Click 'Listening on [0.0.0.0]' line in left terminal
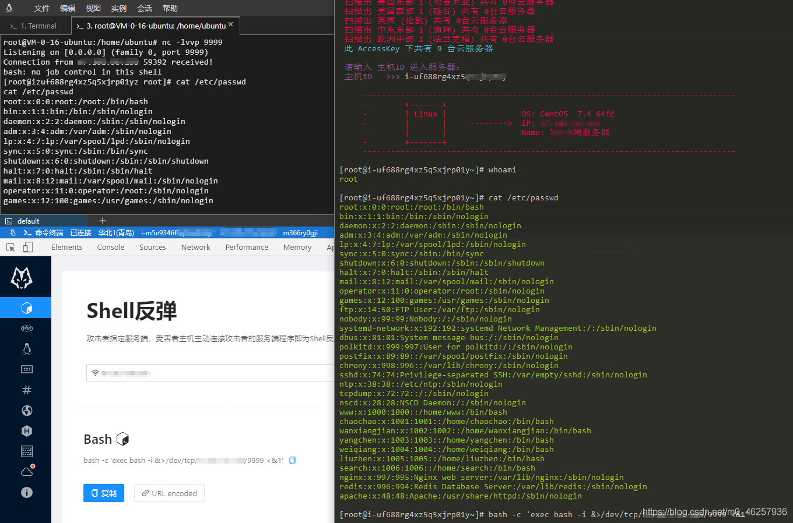793x523 pixels. tap(106, 52)
